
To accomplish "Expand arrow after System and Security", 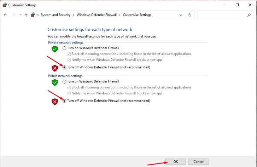I will (74, 15).
